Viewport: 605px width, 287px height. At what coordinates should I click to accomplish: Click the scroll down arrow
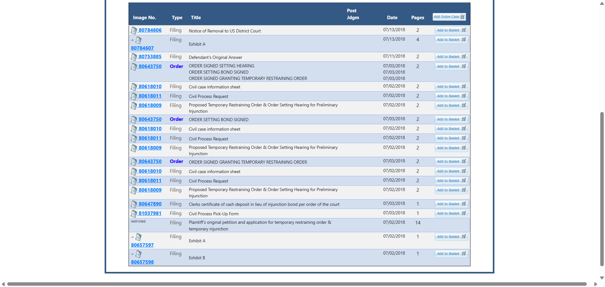click(x=602, y=278)
